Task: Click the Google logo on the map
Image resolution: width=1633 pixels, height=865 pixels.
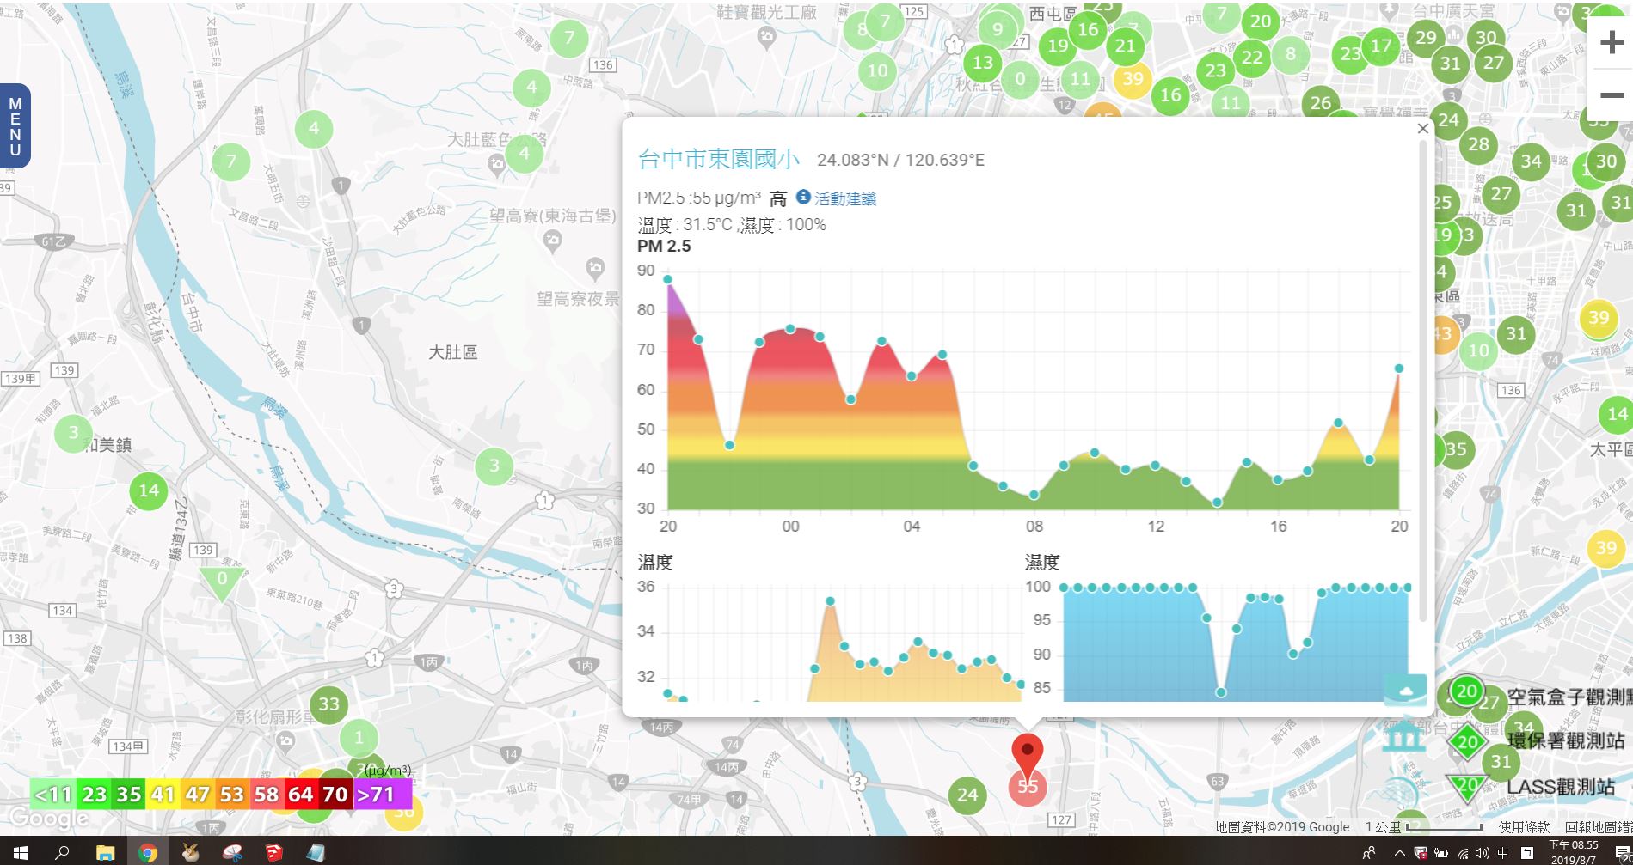Action: coord(48,819)
